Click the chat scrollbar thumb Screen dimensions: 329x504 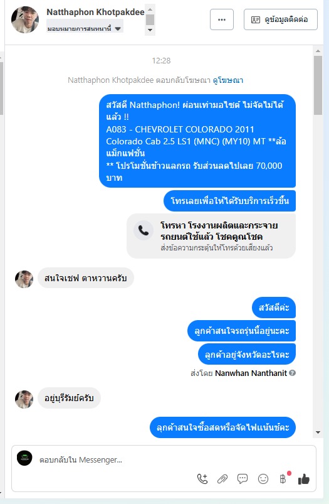(318, 85)
